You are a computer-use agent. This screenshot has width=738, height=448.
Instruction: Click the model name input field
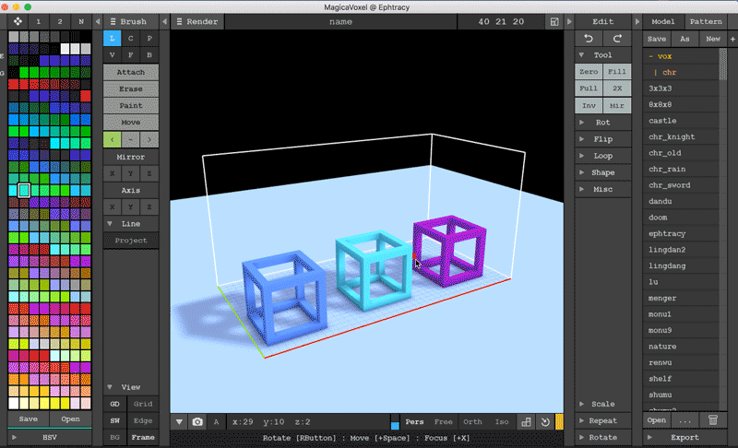click(x=340, y=21)
